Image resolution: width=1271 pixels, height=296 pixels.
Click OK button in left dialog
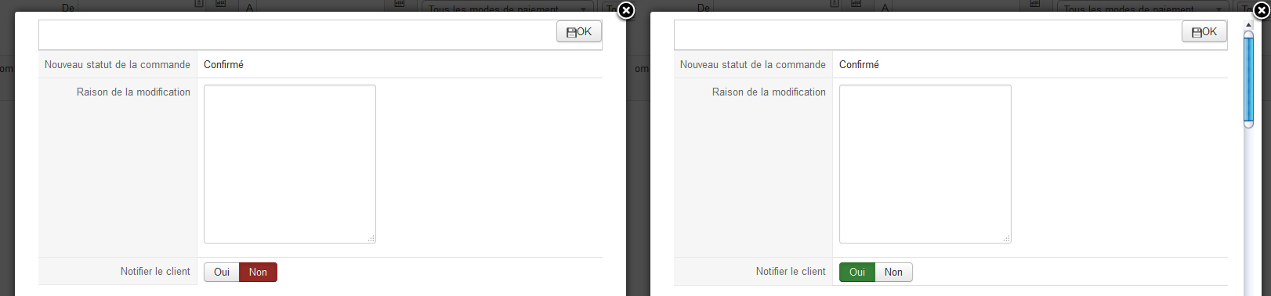coord(579,32)
